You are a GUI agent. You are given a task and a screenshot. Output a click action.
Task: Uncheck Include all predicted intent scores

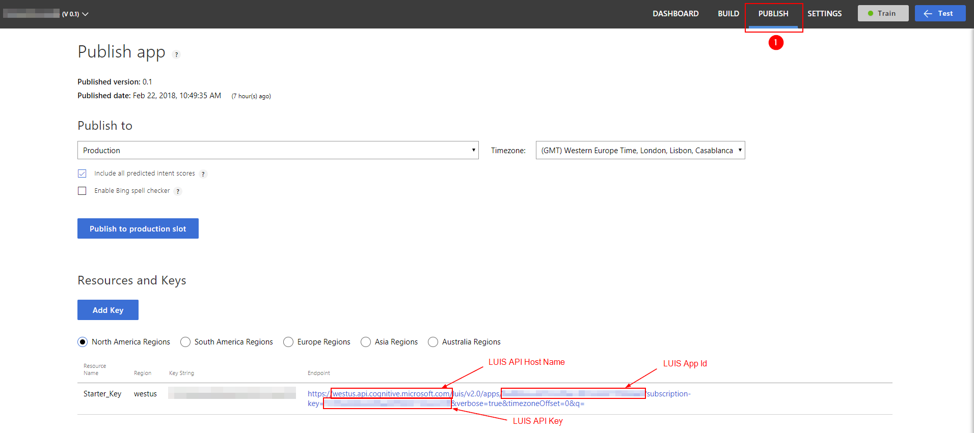pyautogui.click(x=82, y=174)
